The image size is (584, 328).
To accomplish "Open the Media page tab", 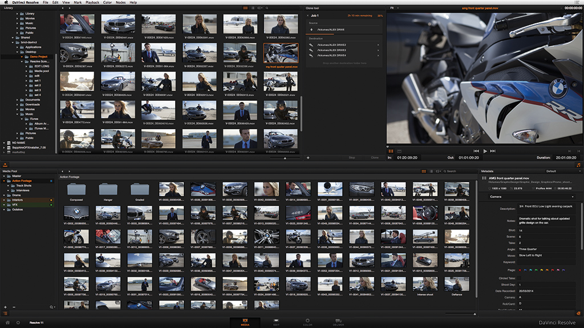I will pyautogui.click(x=245, y=322).
